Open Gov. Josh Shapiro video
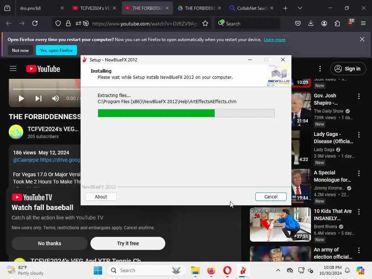 point(325,99)
